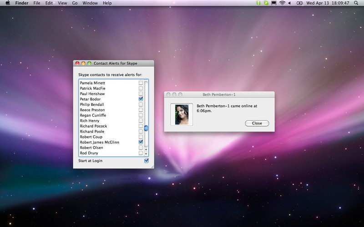The height and width of the screenshot is (227, 364).
Task: Disable alerts for Robert James McGlinn
Action: [x=141, y=142]
